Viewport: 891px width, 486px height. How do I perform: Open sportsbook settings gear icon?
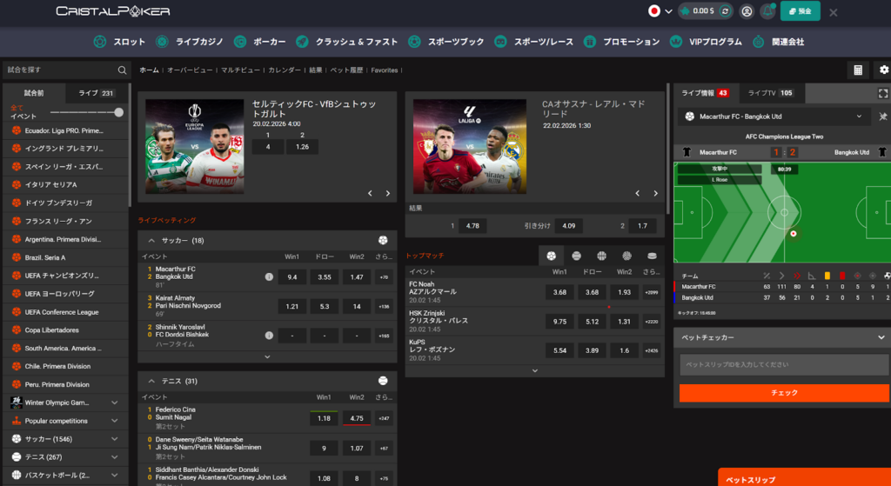point(884,70)
